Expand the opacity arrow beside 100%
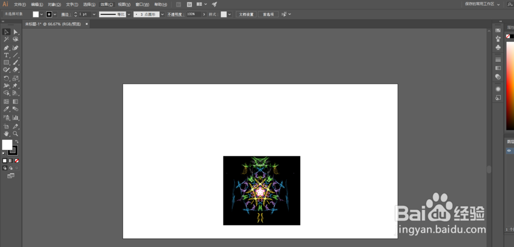514x247 pixels. [204, 14]
